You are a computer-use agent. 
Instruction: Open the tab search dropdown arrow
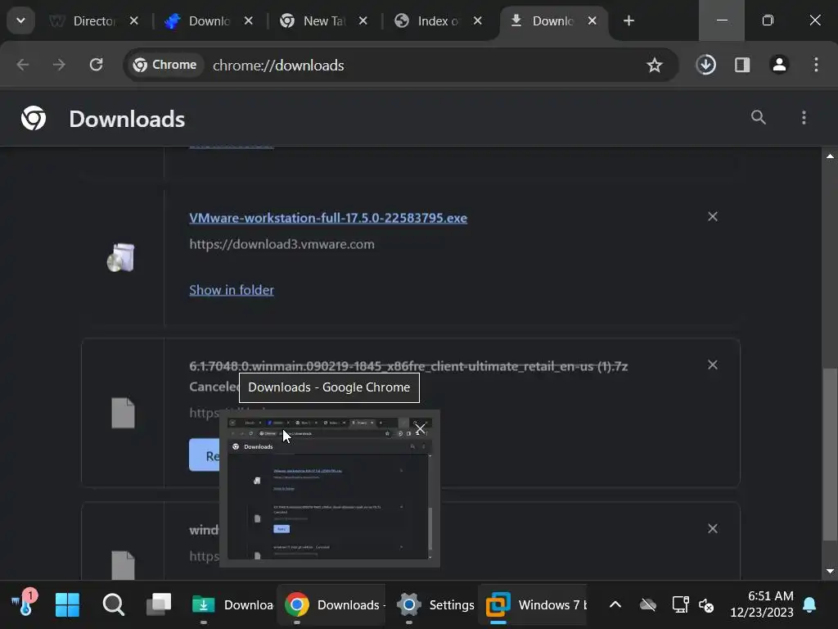[20, 20]
